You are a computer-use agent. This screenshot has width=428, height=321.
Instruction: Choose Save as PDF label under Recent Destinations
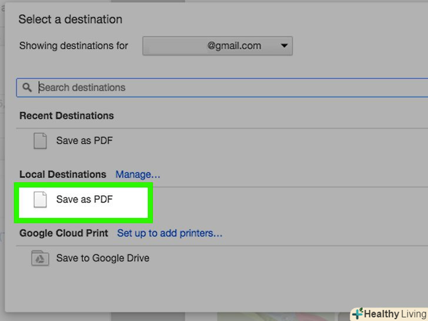coord(84,141)
